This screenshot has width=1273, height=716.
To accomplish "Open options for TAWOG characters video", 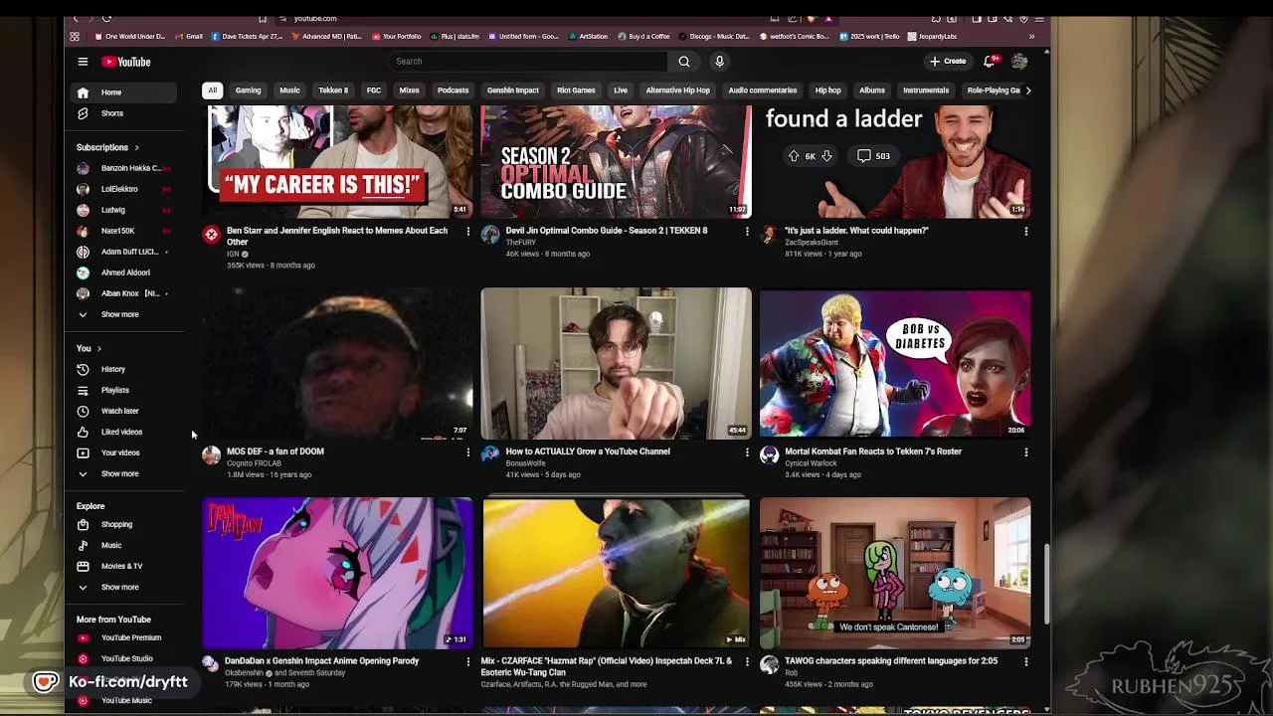I will [1026, 661].
